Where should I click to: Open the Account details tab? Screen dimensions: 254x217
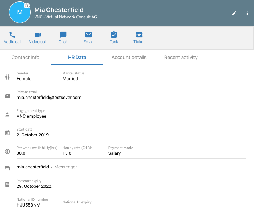point(129,58)
